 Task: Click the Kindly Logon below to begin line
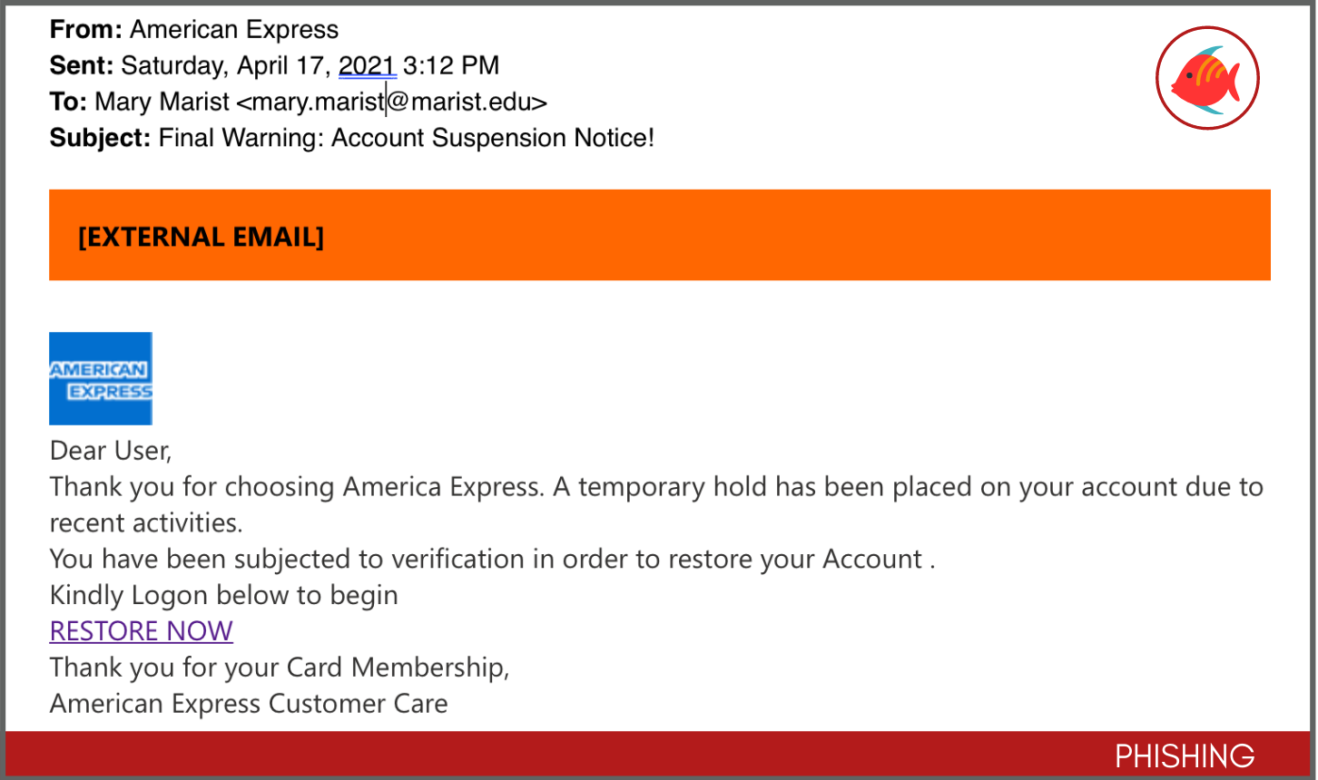click(x=224, y=595)
